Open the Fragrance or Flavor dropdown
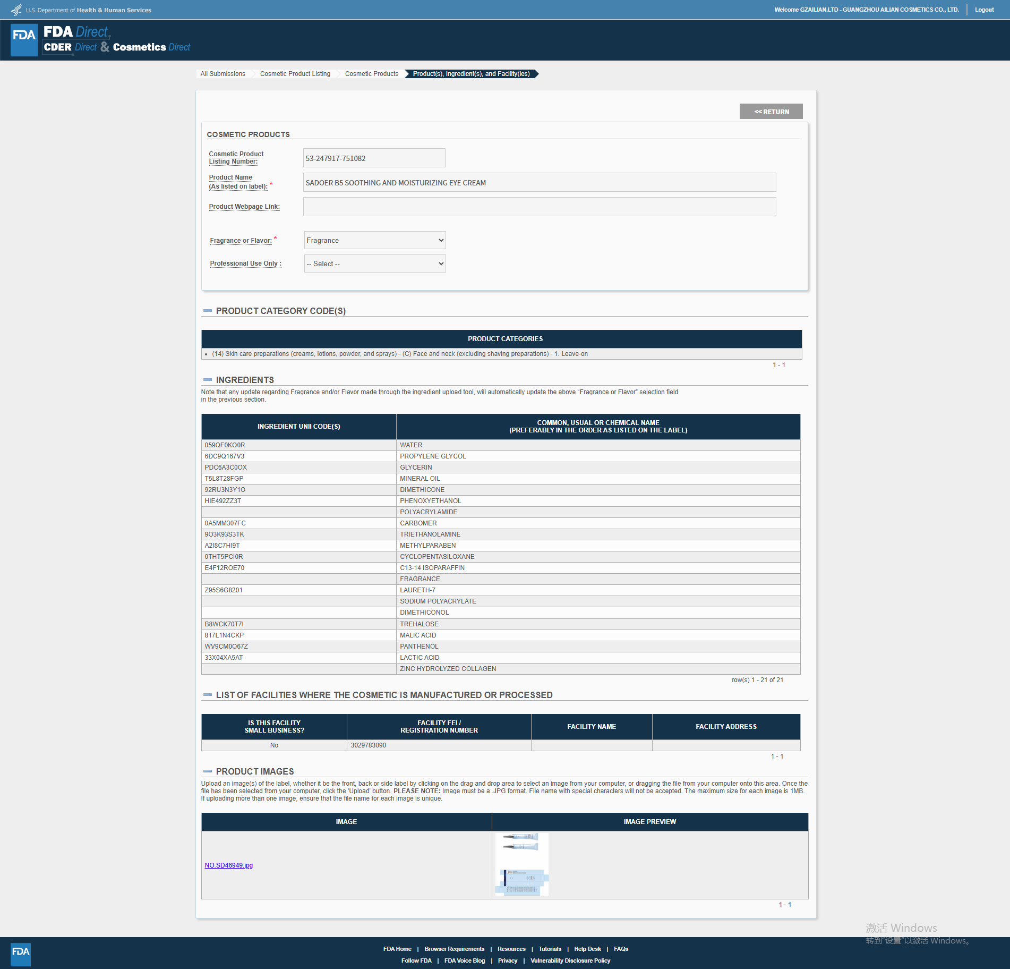The width and height of the screenshot is (1010, 969). coord(375,240)
